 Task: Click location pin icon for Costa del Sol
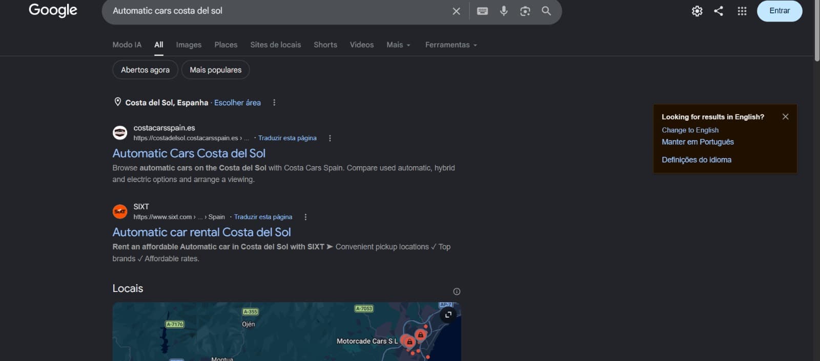pos(117,102)
